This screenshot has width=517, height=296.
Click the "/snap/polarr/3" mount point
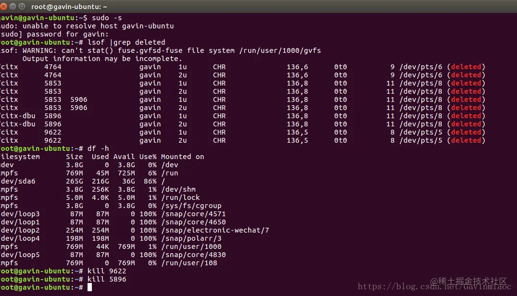191,238
